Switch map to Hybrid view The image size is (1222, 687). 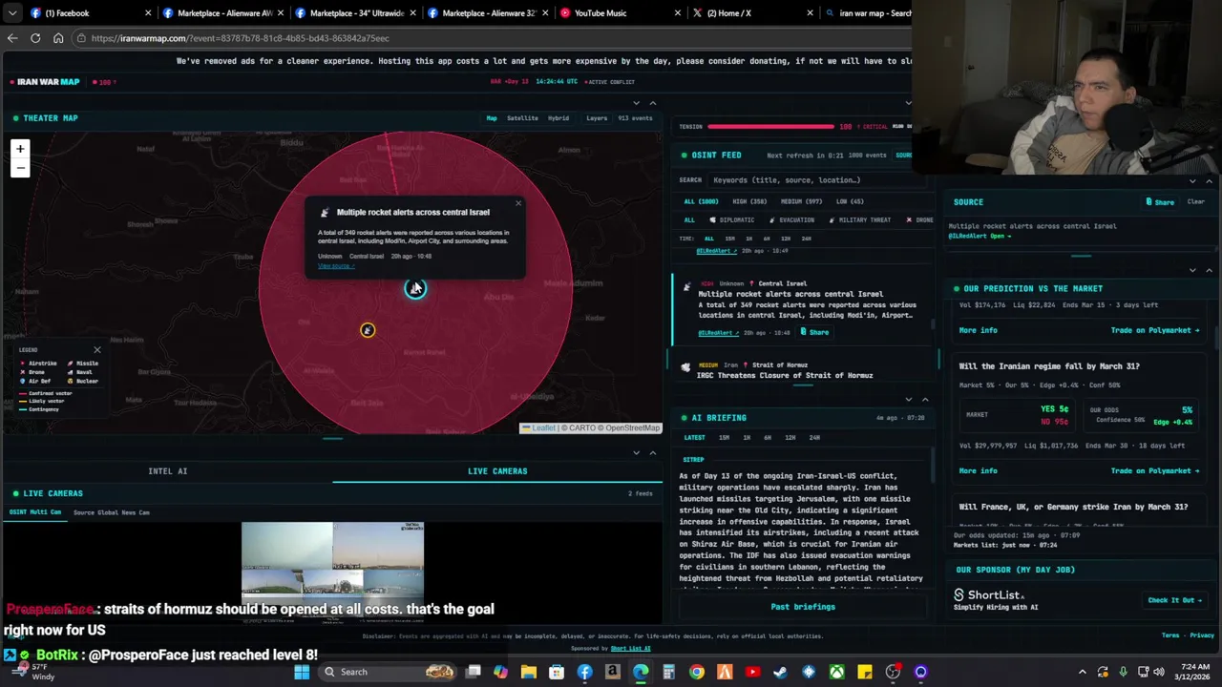pyautogui.click(x=558, y=118)
